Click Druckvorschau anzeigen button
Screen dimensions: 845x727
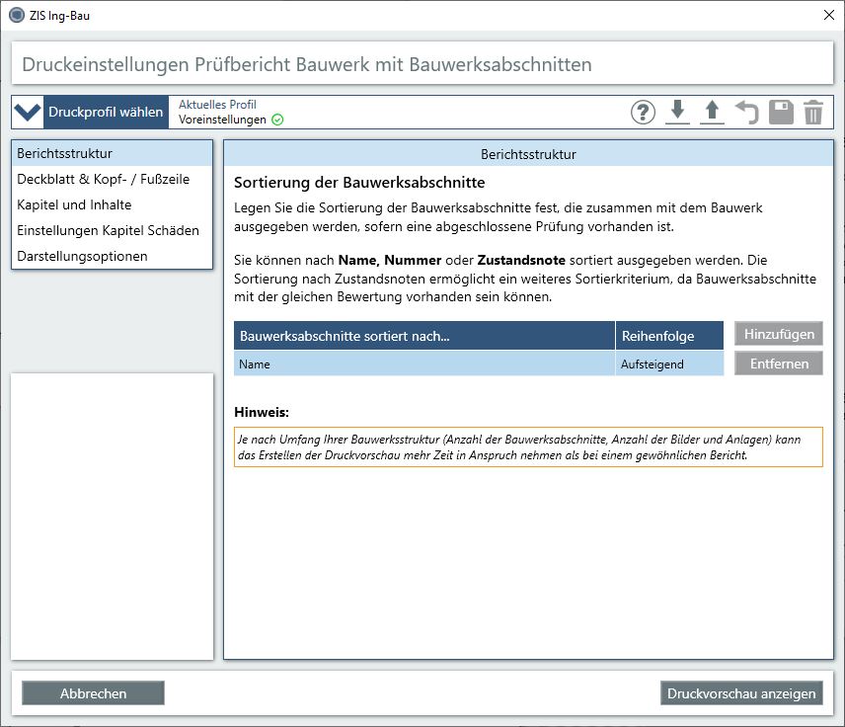pyautogui.click(x=741, y=693)
